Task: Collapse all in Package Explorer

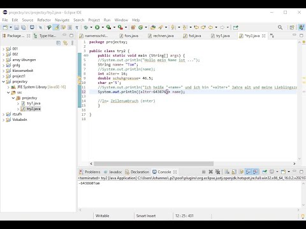Action: coord(59,43)
